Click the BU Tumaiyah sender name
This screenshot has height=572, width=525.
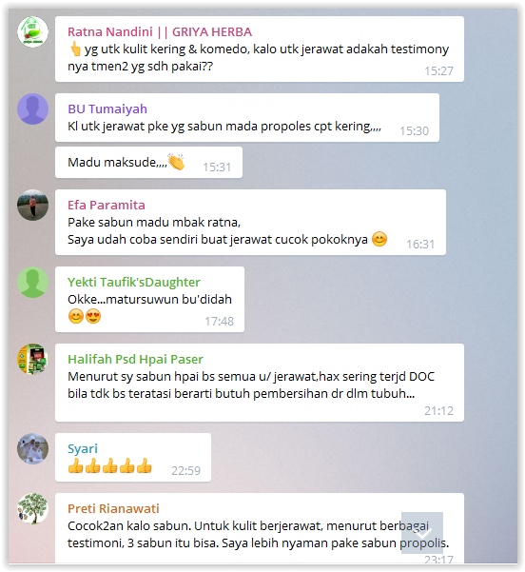click(107, 109)
